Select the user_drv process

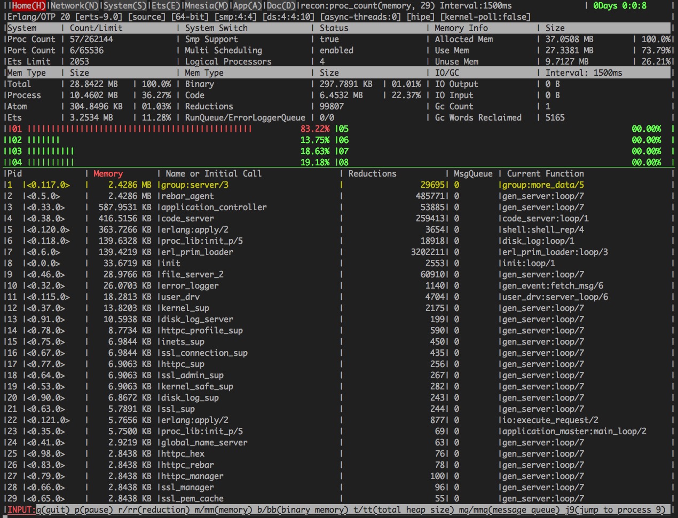click(180, 297)
